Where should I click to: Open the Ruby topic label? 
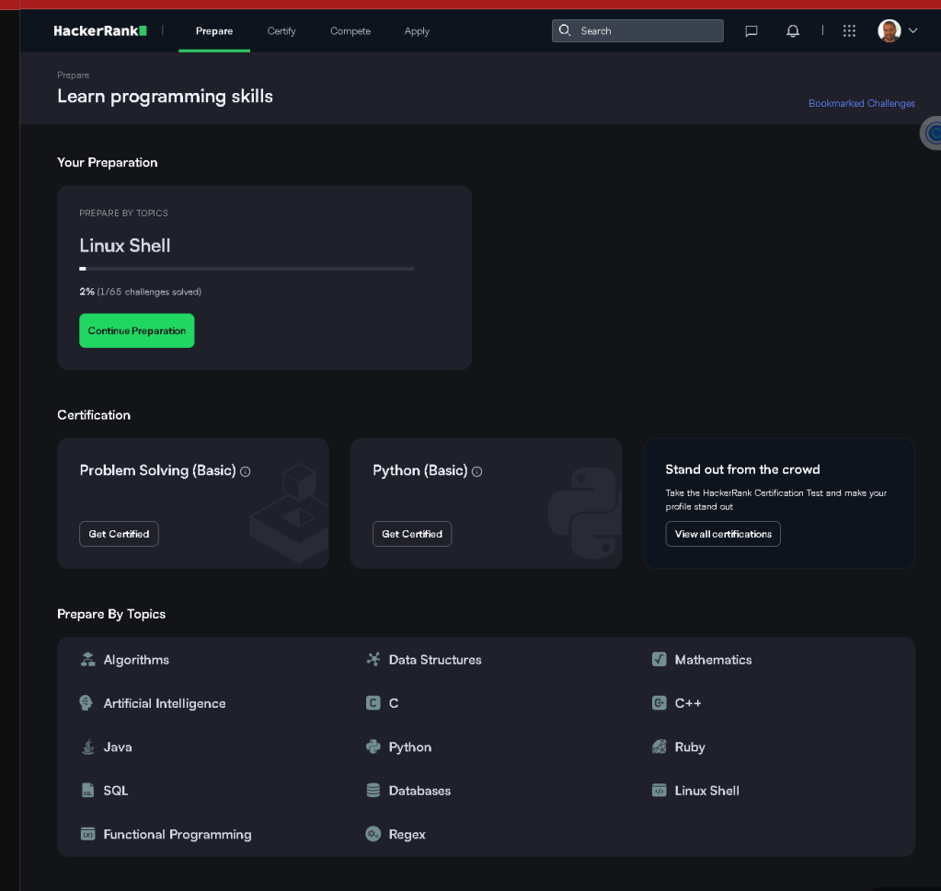(690, 747)
